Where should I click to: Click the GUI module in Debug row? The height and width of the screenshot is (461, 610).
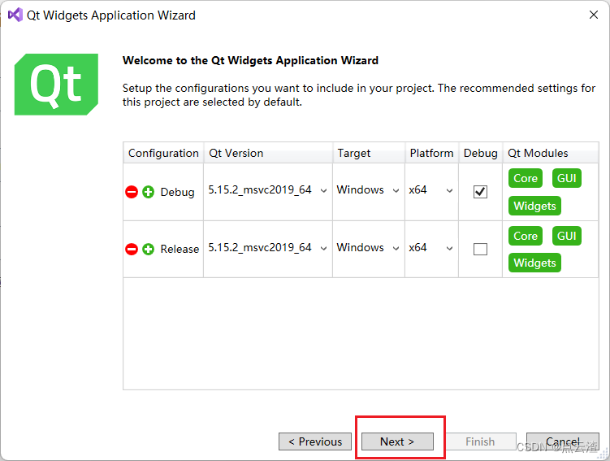[x=566, y=178]
